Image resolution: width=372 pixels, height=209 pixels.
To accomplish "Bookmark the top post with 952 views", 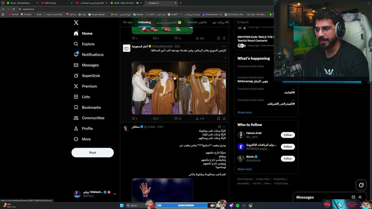I will point(219,38).
